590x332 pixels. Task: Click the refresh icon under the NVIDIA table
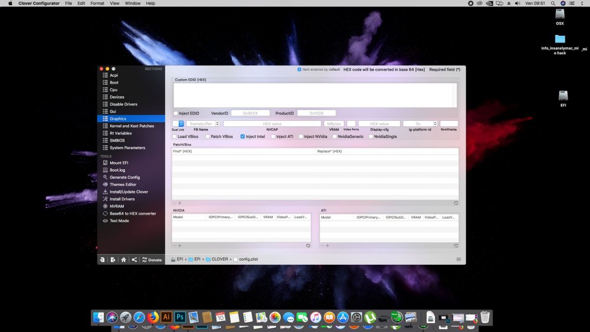pos(308,245)
